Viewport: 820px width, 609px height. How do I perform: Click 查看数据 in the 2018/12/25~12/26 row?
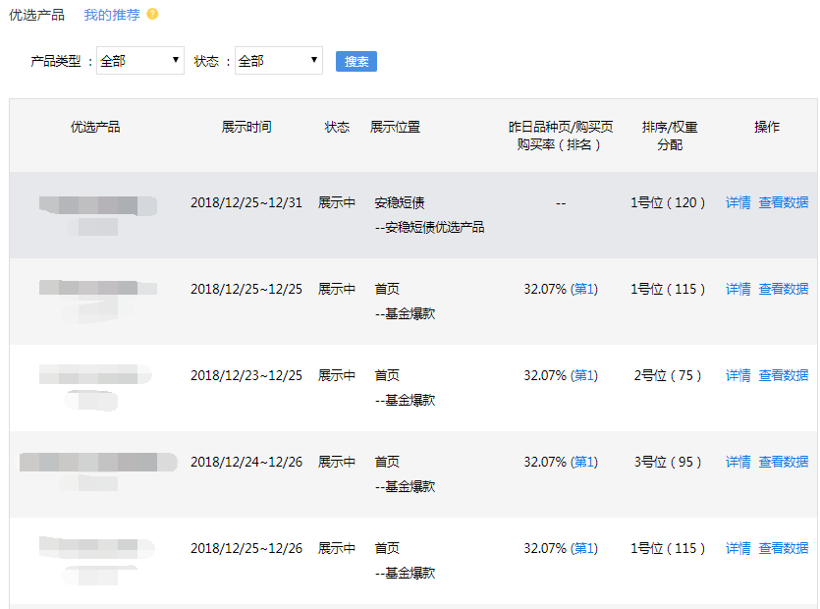click(x=783, y=548)
